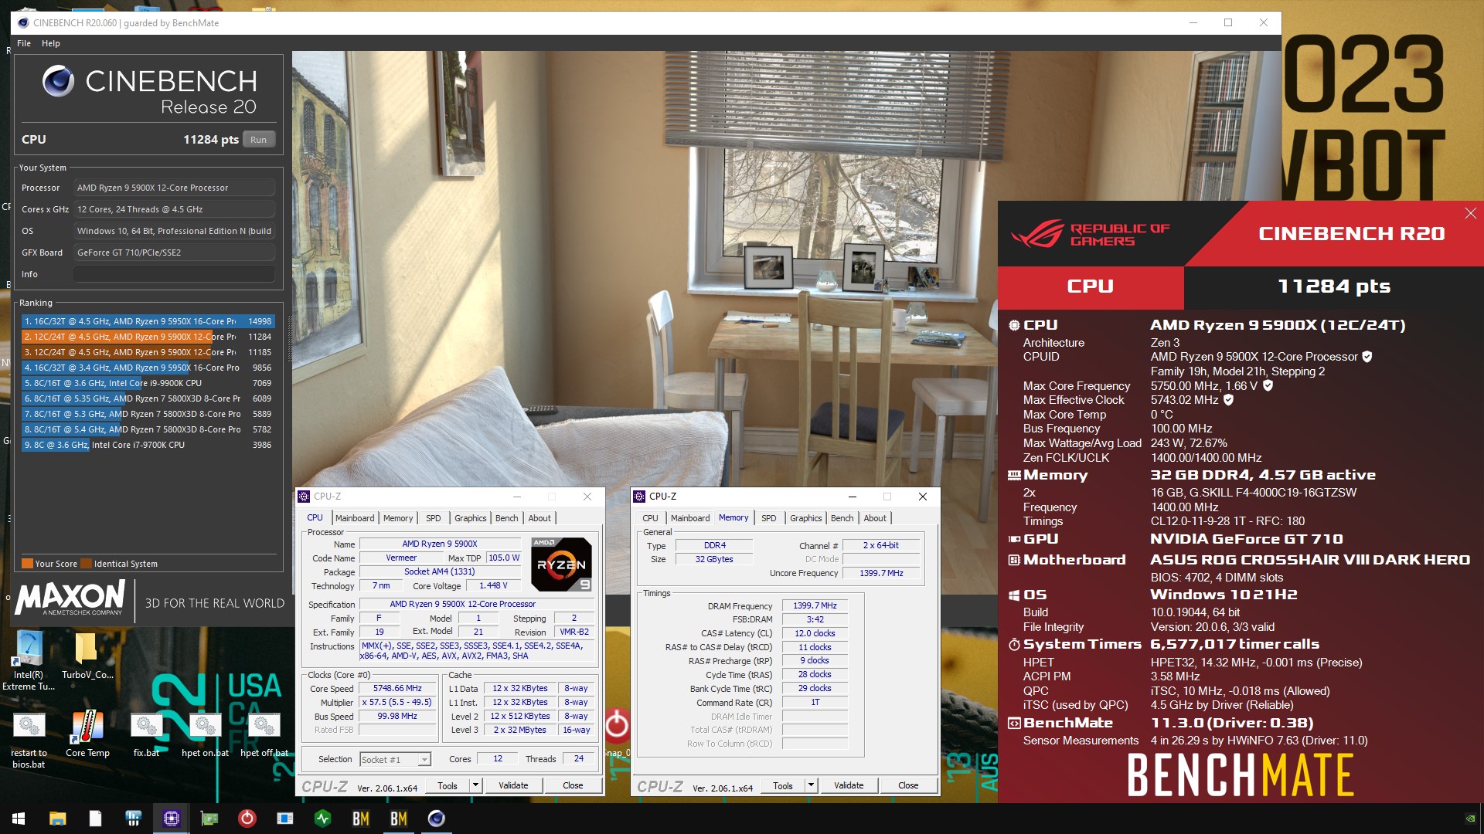Click Tools button in left CPU-Z window
Image resolution: width=1484 pixels, height=834 pixels.
[x=448, y=785]
